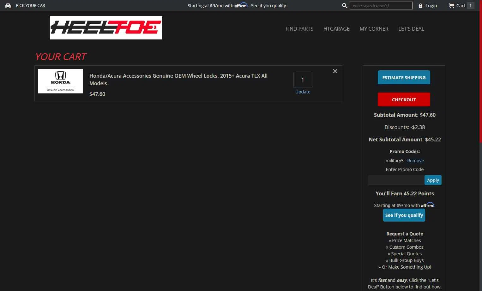This screenshot has width=482, height=291.
Task: Click See if you qualify in top banner
Action: tap(268, 6)
